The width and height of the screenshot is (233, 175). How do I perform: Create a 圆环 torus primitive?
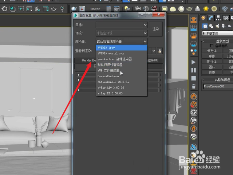pyautogui.click(x=212, y=67)
